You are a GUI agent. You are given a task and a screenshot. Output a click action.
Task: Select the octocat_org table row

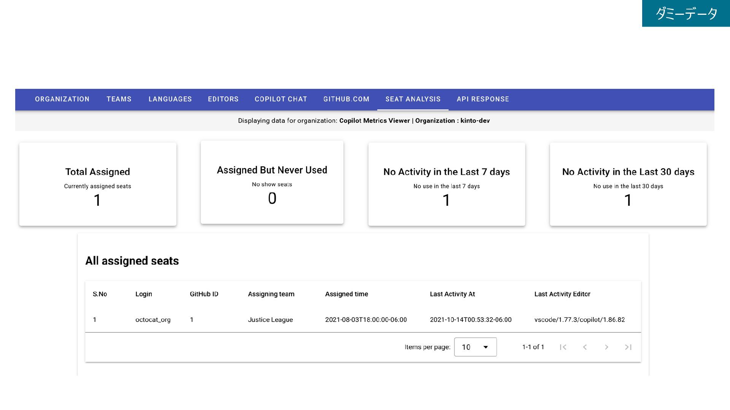(x=153, y=320)
